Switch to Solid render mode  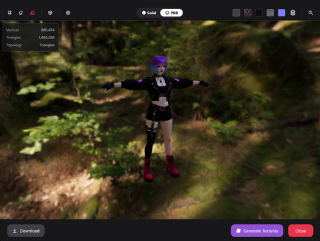point(149,13)
